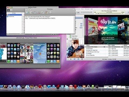Go to next card in Address Book
The height and width of the screenshot is (97, 129).
click(x=55, y=34)
